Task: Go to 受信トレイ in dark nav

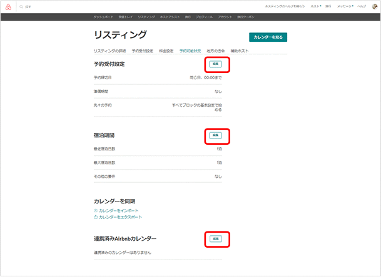Action: [126, 17]
